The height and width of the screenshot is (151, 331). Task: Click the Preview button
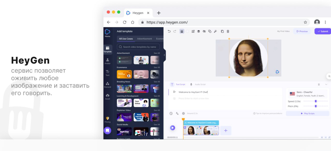302,31
